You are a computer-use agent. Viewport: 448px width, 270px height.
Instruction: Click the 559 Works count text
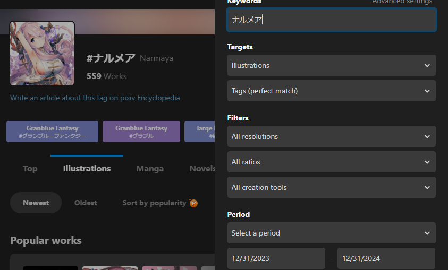tap(107, 76)
